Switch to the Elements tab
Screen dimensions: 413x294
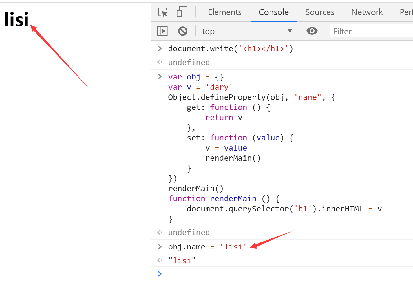pyautogui.click(x=225, y=12)
